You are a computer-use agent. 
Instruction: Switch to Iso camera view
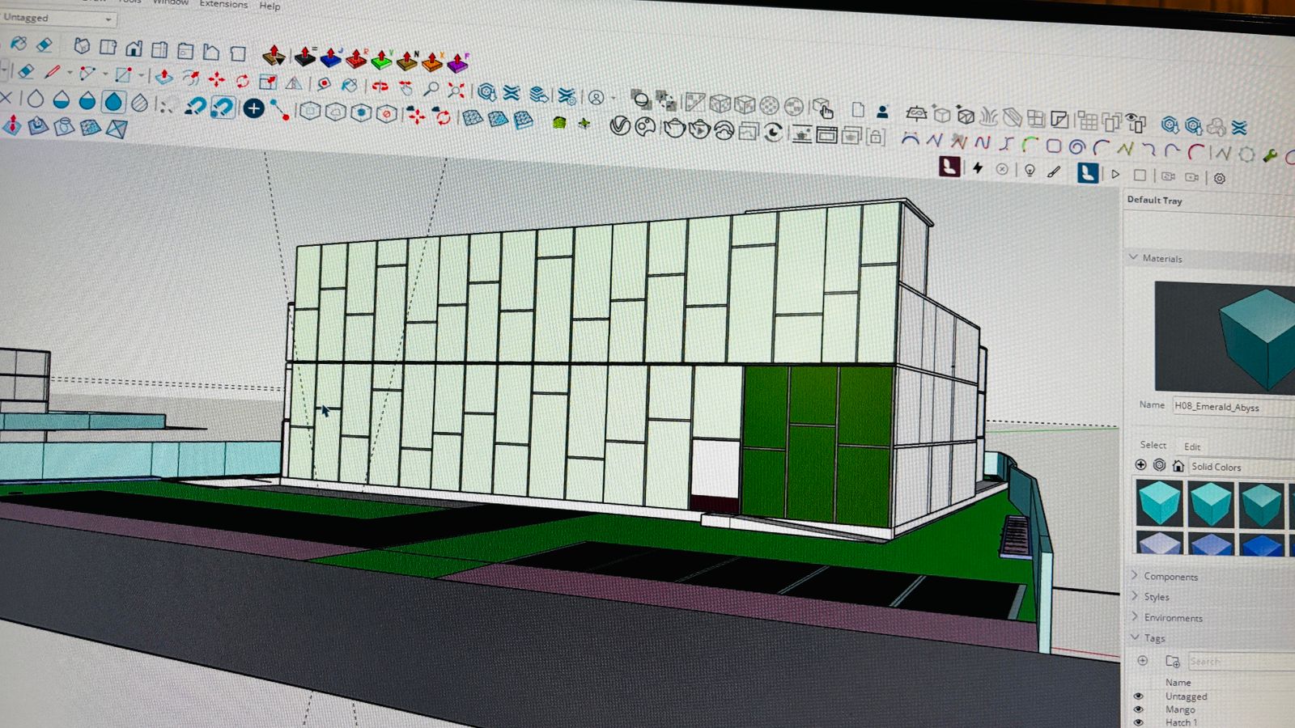82,46
